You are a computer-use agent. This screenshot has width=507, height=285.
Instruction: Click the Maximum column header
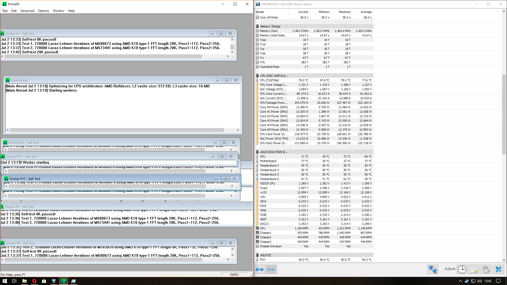[344, 12]
